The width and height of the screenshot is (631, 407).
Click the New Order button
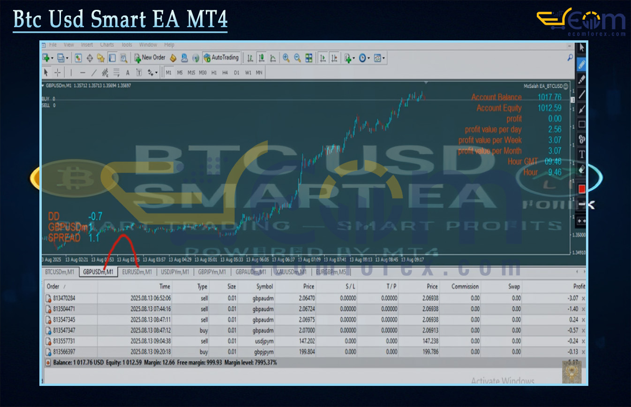[150, 58]
